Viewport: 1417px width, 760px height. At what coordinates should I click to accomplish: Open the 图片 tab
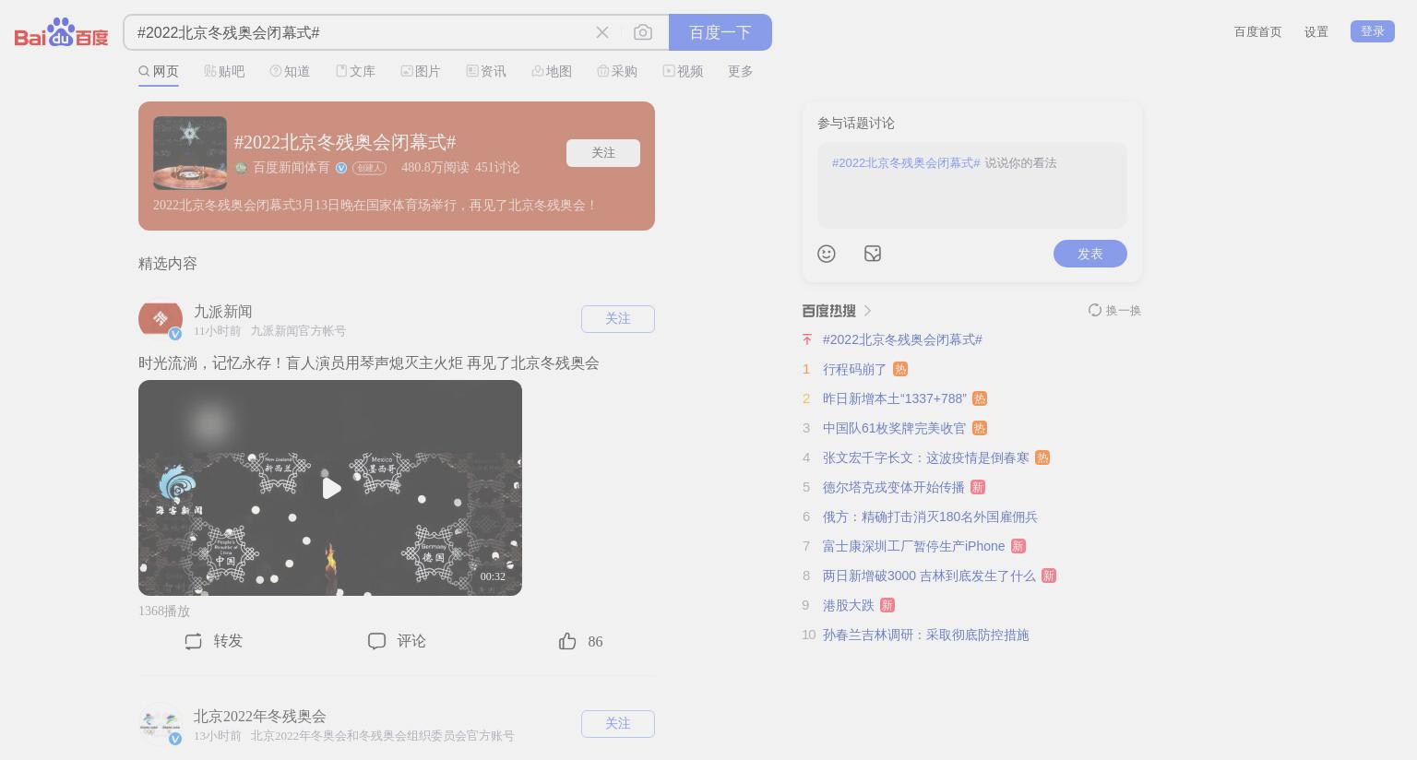421,71
